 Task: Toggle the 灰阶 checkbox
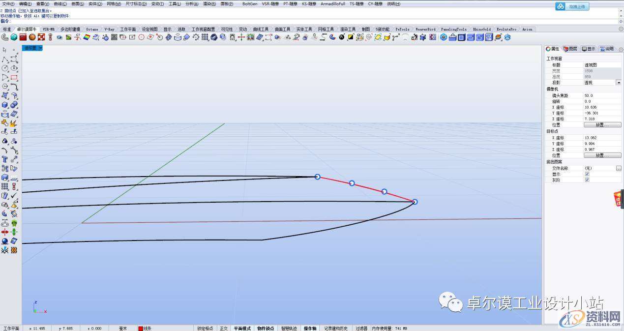[x=587, y=180]
